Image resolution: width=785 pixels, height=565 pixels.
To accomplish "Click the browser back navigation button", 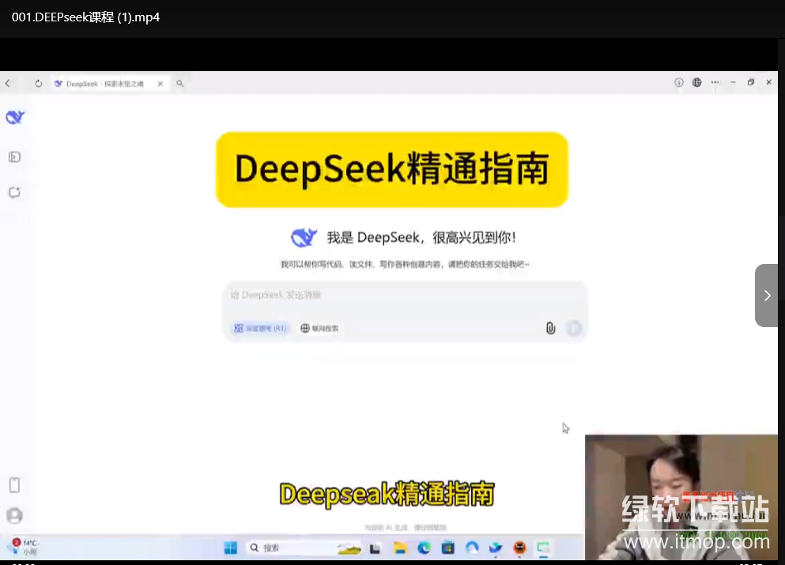I will click(x=8, y=82).
